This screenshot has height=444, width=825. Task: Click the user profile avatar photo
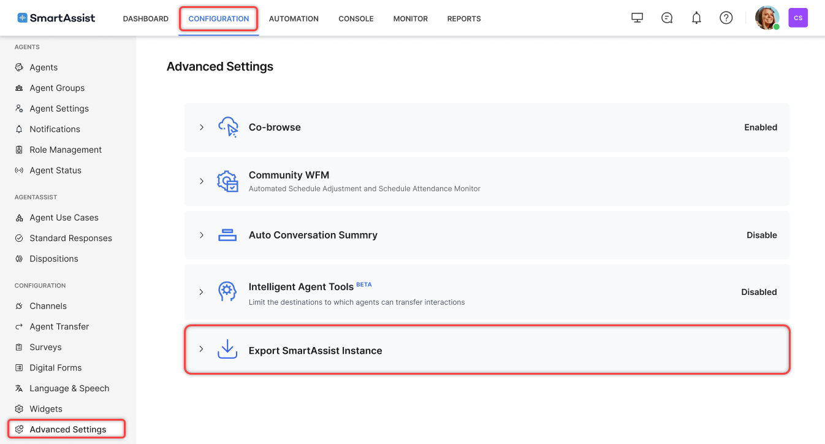pyautogui.click(x=767, y=18)
